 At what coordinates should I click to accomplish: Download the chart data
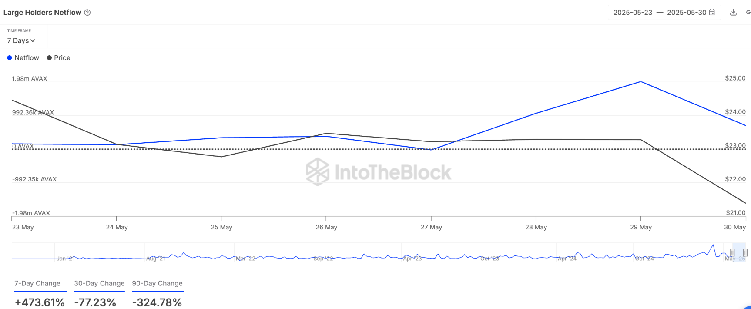point(733,12)
